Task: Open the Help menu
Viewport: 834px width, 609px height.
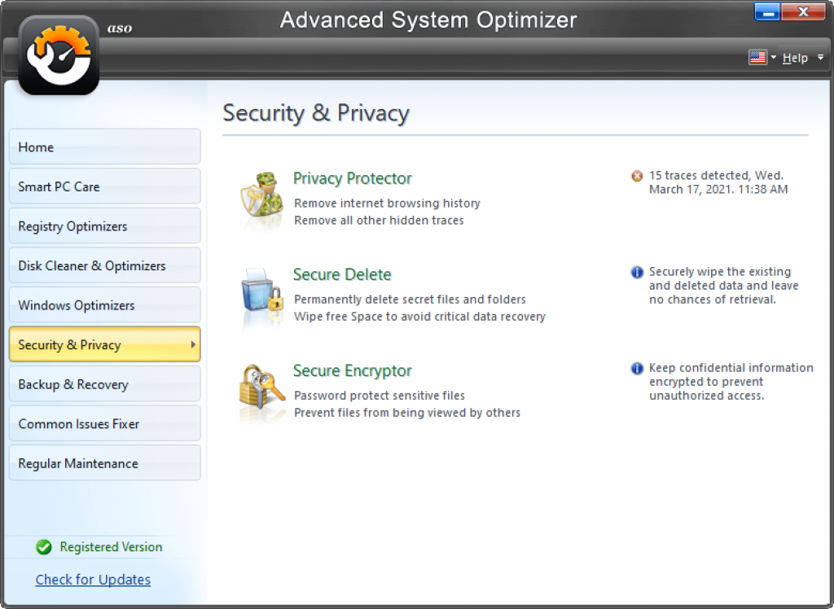Action: click(795, 58)
